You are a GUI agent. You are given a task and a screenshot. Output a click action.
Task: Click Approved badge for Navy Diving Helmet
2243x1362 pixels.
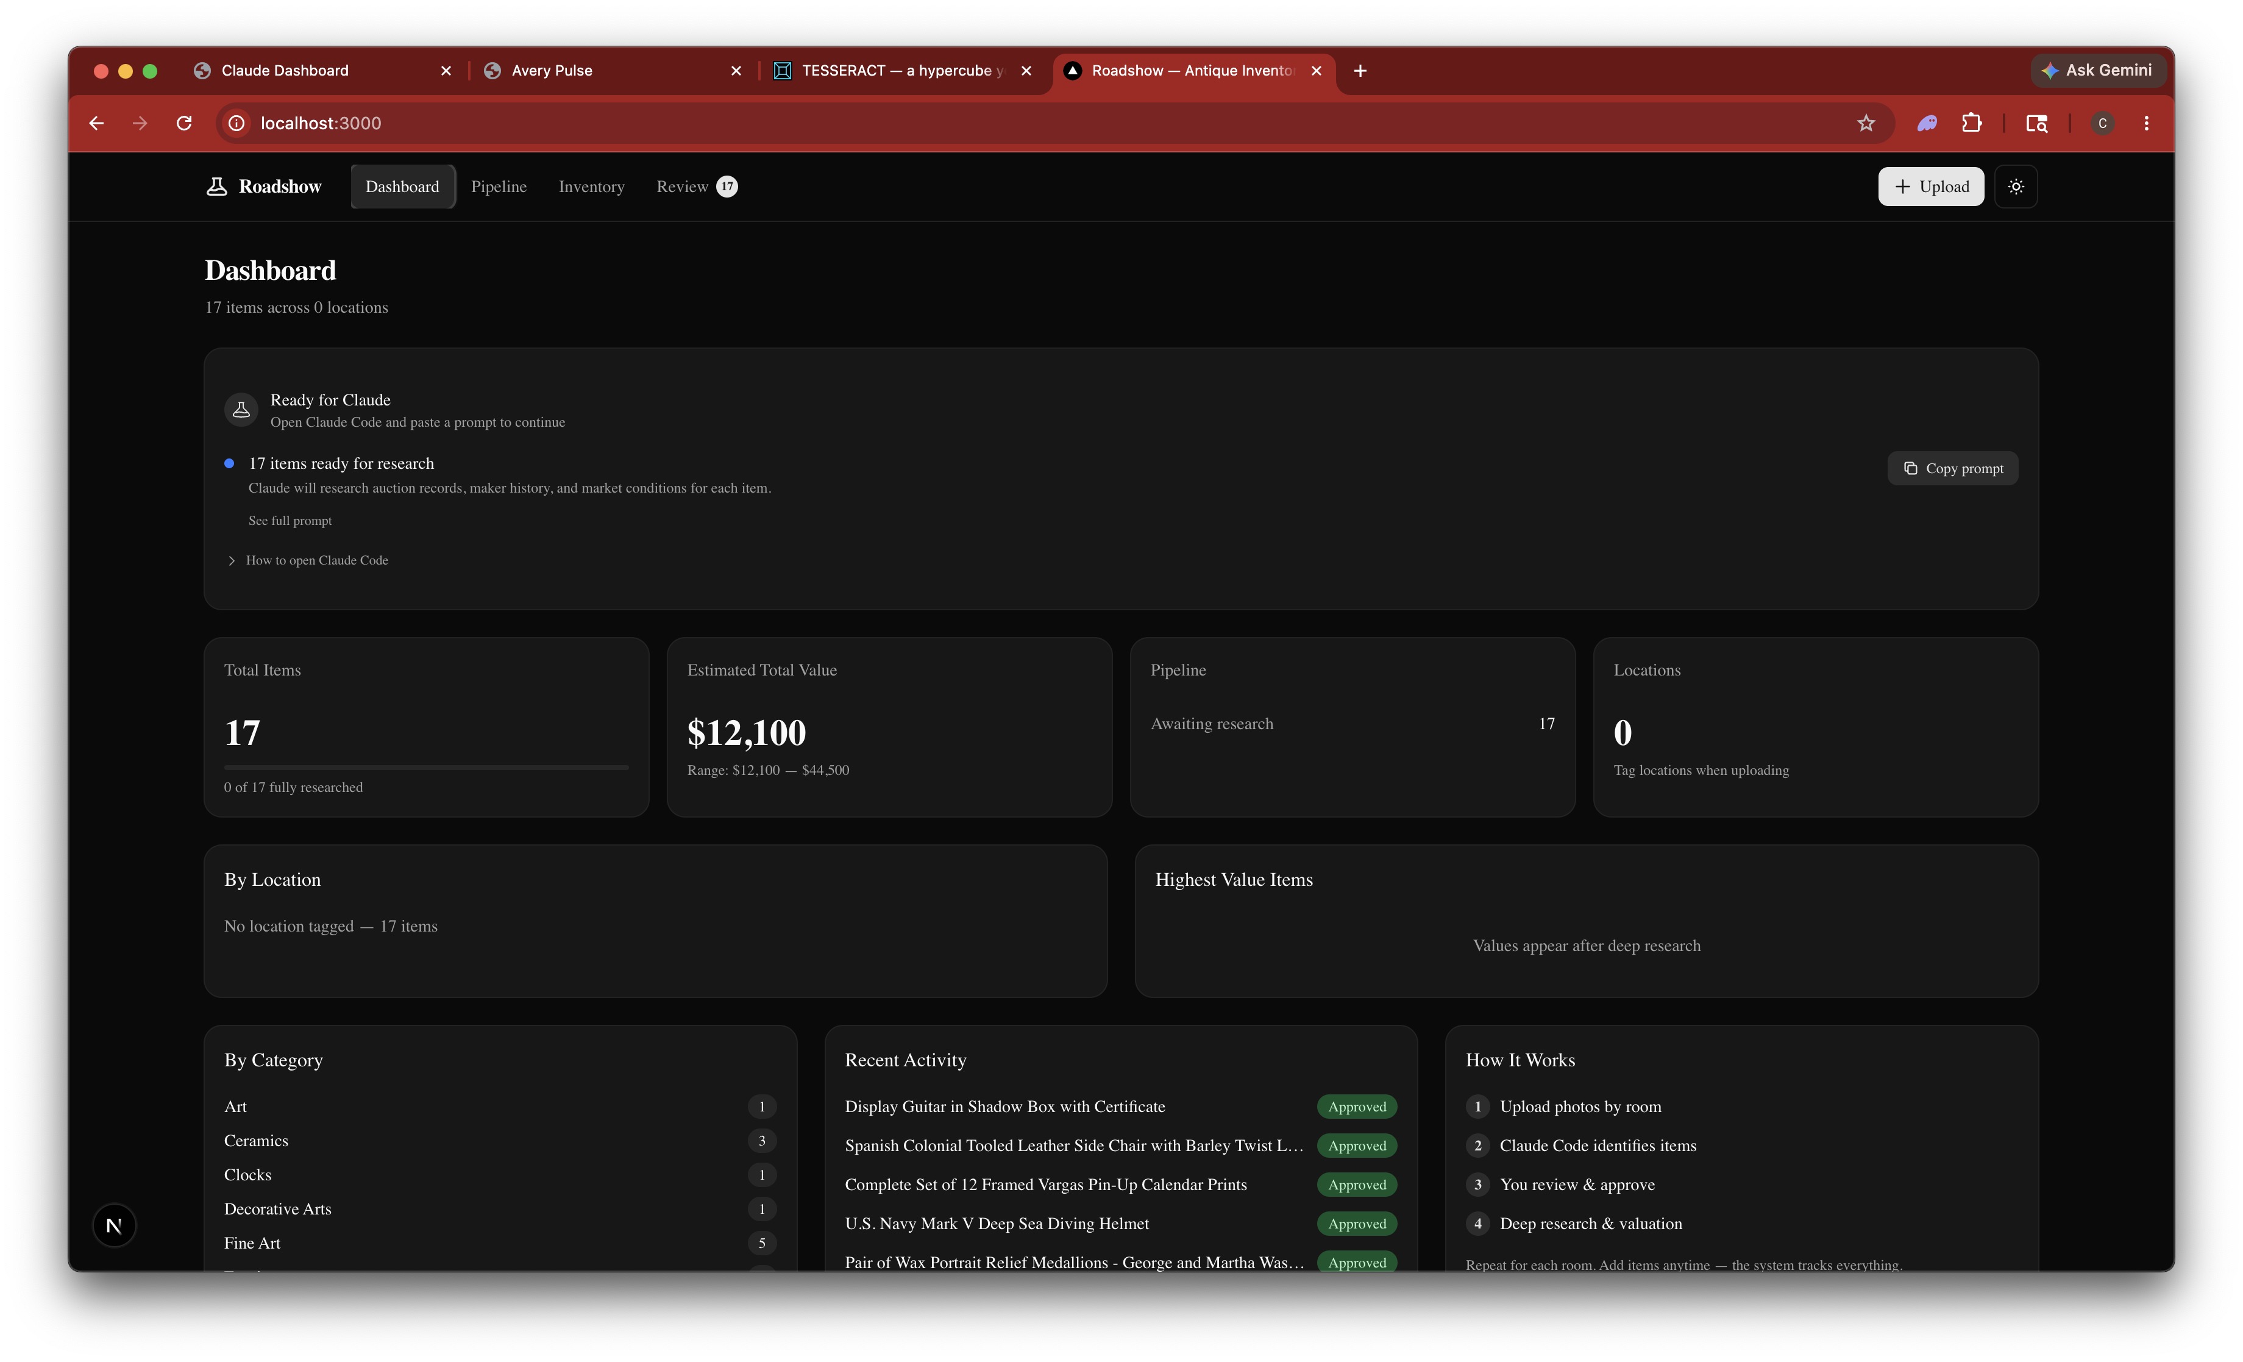tap(1356, 1224)
